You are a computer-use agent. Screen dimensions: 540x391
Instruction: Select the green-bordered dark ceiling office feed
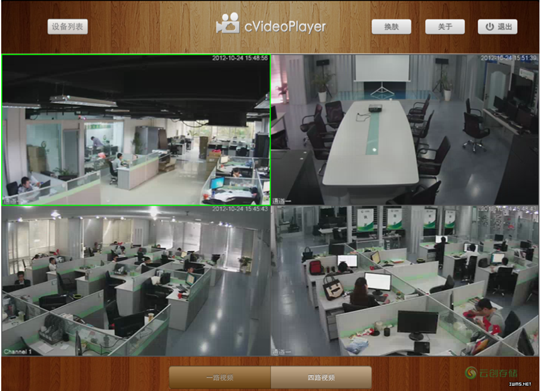point(136,130)
